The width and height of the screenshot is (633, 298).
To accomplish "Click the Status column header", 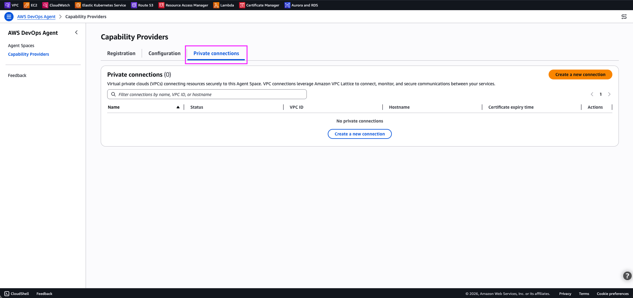I will 197,107.
